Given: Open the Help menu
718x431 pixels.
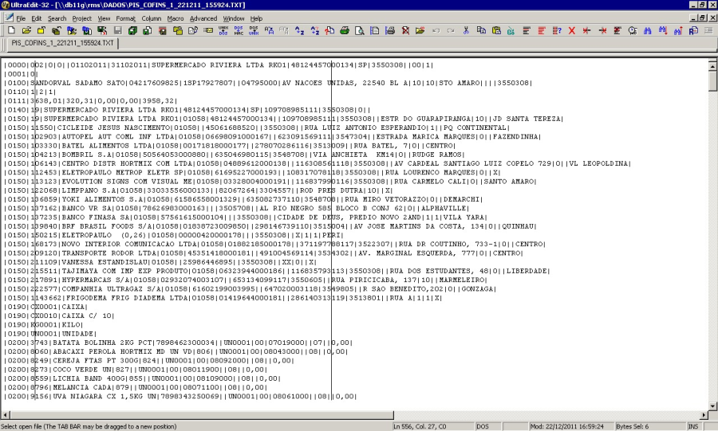Looking at the screenshot, I should pos(256,18).
